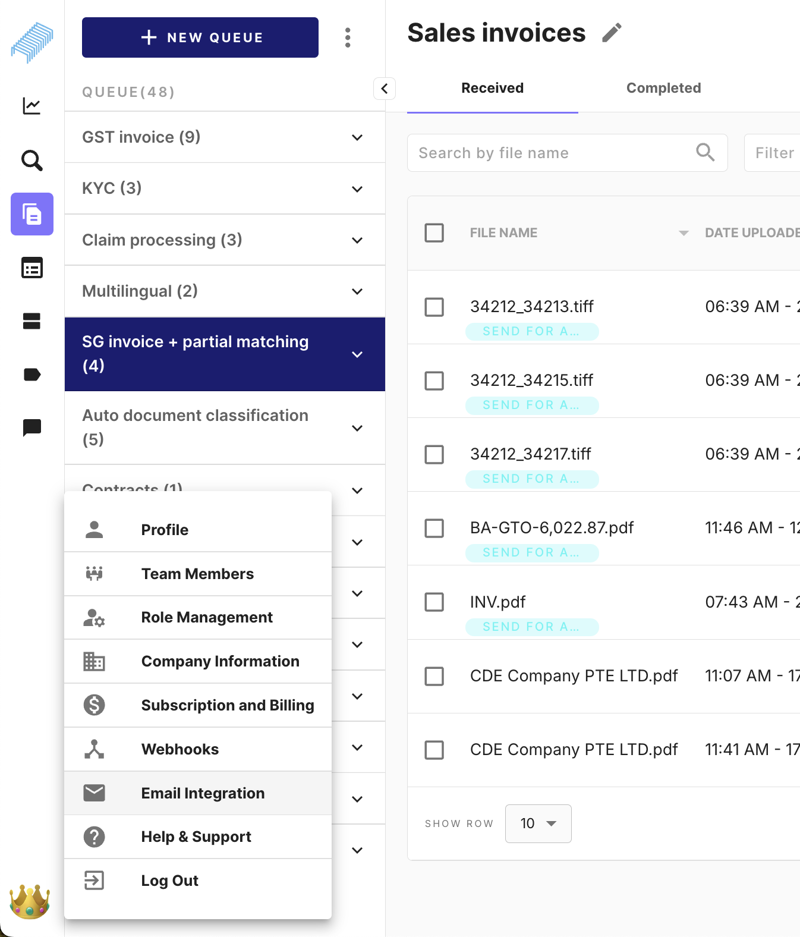Image resolution: width=800 pixels, height=937 pixels.
Task: Open Email Integration menu entry
Action: click(x=198, y=793)
